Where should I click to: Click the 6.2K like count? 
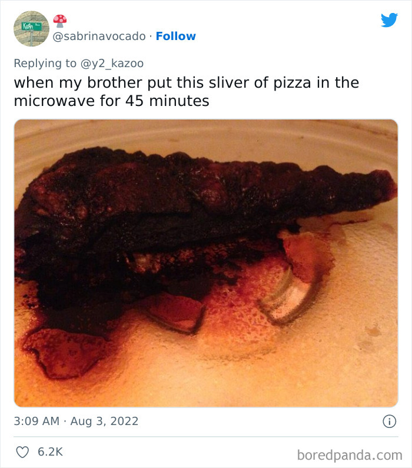coord(50,452)
